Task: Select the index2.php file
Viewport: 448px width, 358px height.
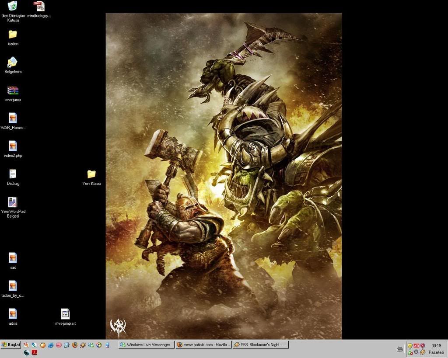Action: 13,146
